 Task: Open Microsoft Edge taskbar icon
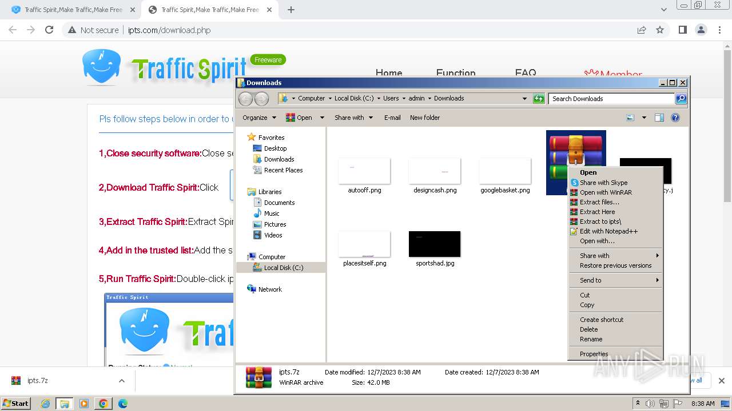(x=122, y=404)
